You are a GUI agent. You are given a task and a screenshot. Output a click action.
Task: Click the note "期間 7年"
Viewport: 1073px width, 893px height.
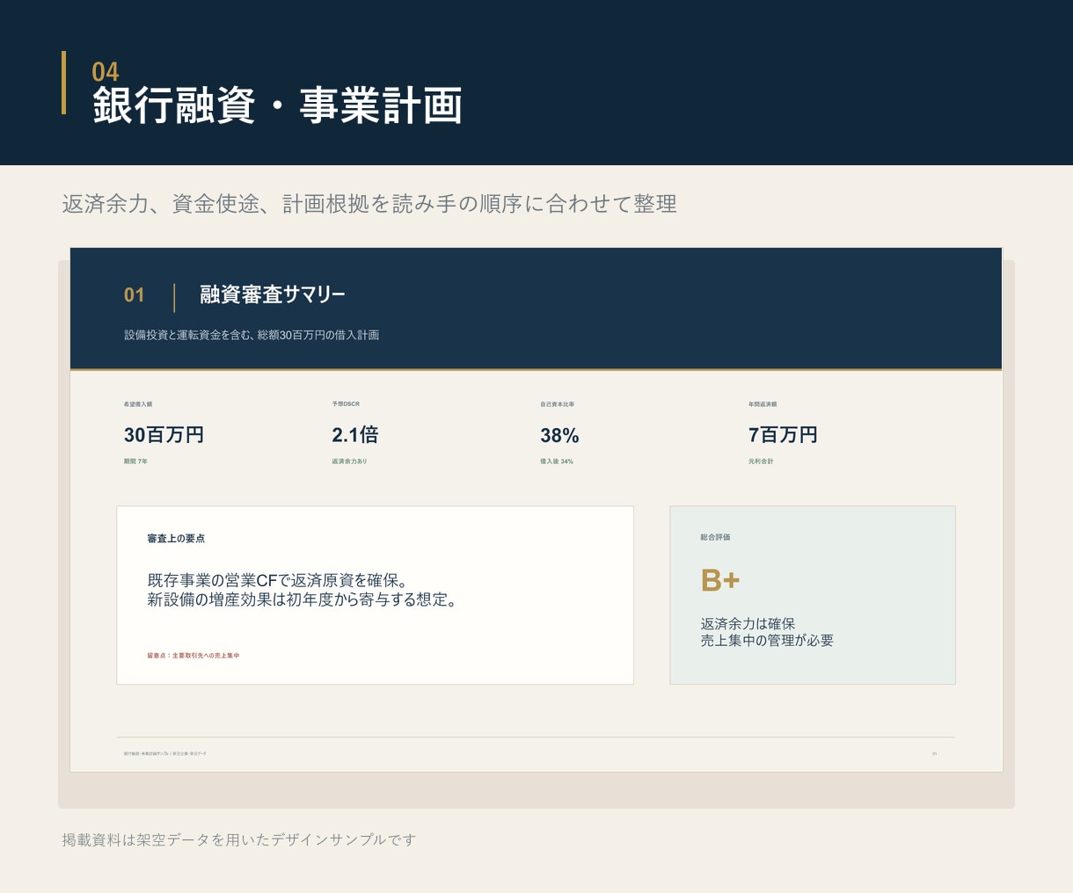(x=135, y=461)
